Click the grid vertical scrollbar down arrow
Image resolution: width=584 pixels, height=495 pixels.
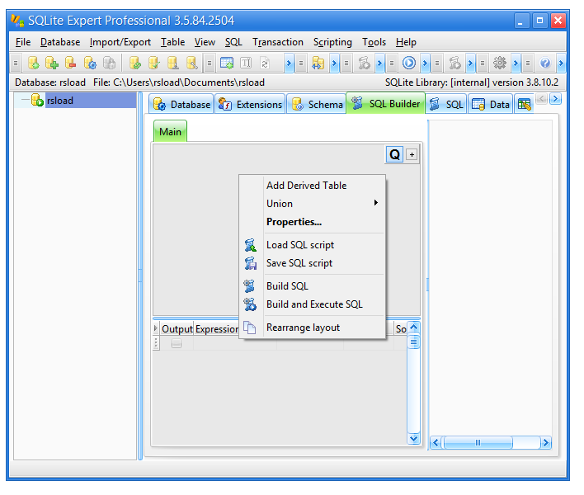point(413,438)
